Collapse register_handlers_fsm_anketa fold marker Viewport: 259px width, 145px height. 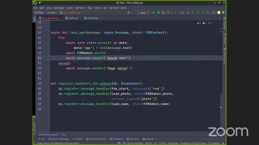(49, 83)
